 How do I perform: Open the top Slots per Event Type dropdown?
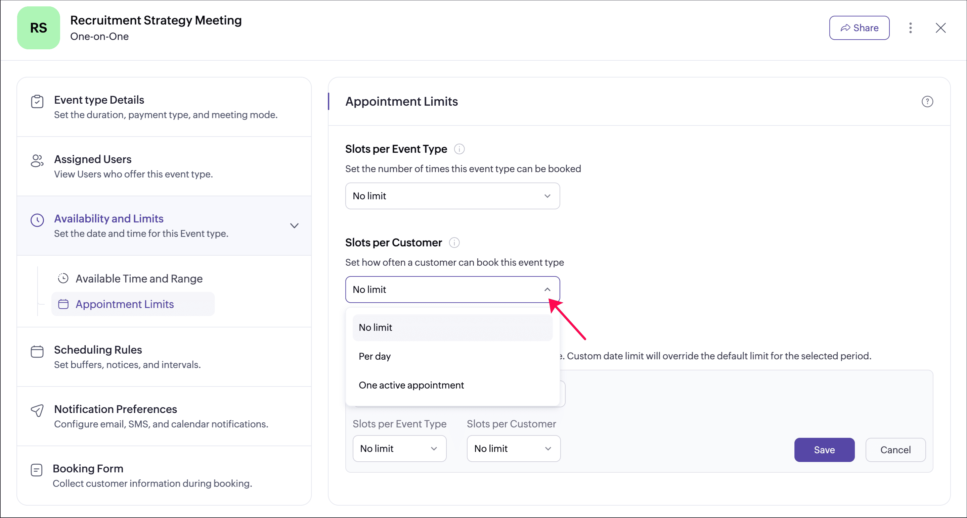tap(452, 196)
